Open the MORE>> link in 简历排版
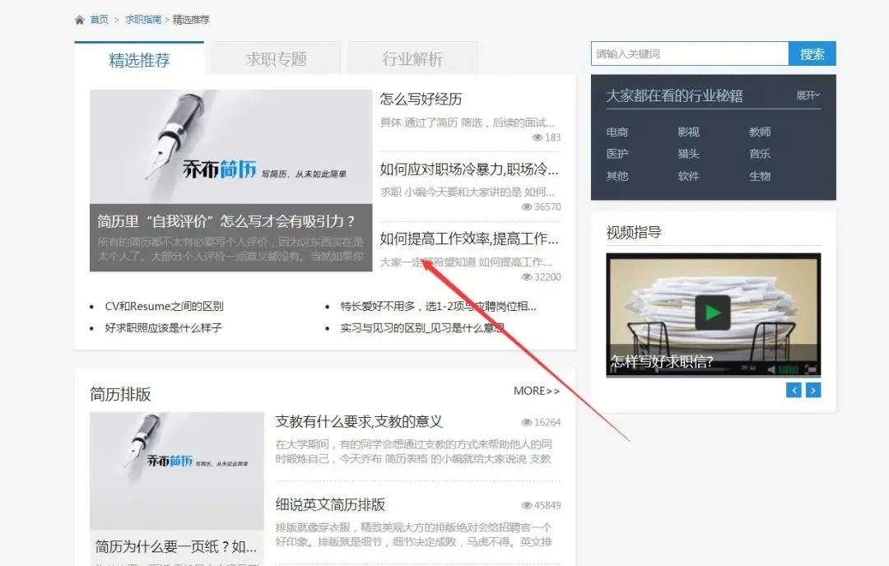Image resolution: width=889 pixels, height=566 pixels. coord(537,391)
